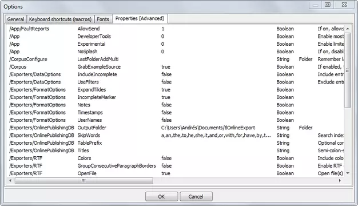Switch to the General tab
This screenshot has height=206, width=358.
coord(15,19)
